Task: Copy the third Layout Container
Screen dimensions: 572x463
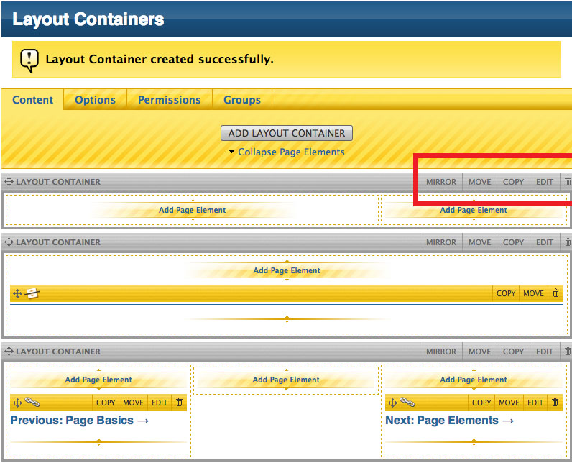Action: point(513,352)
